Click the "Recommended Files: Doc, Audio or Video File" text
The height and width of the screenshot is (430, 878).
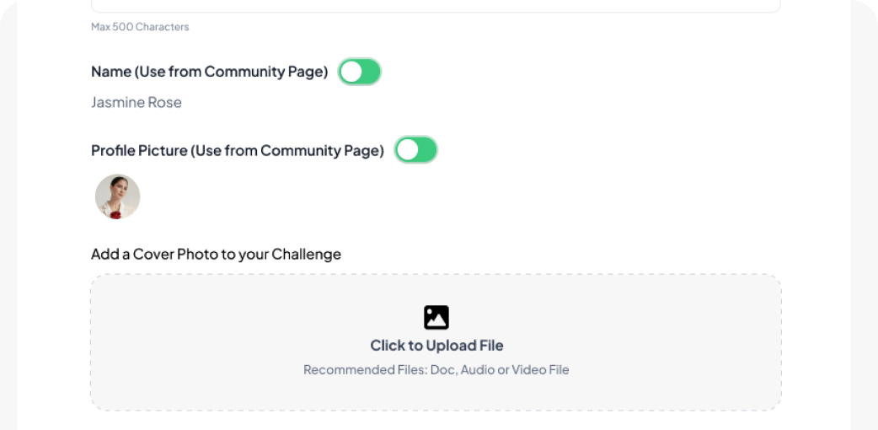[436, 369]
